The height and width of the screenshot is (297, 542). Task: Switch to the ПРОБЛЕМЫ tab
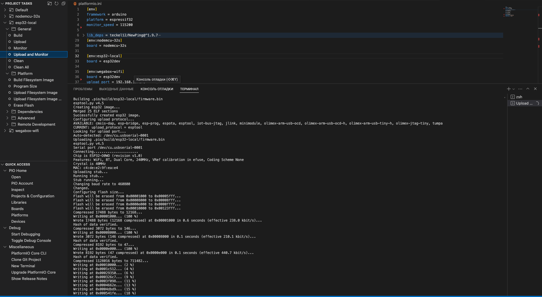[83, 89]
